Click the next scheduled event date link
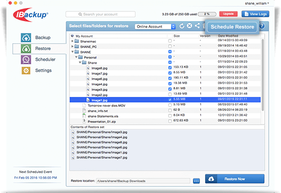Screen dimensions: 281x193 (35, 178)
